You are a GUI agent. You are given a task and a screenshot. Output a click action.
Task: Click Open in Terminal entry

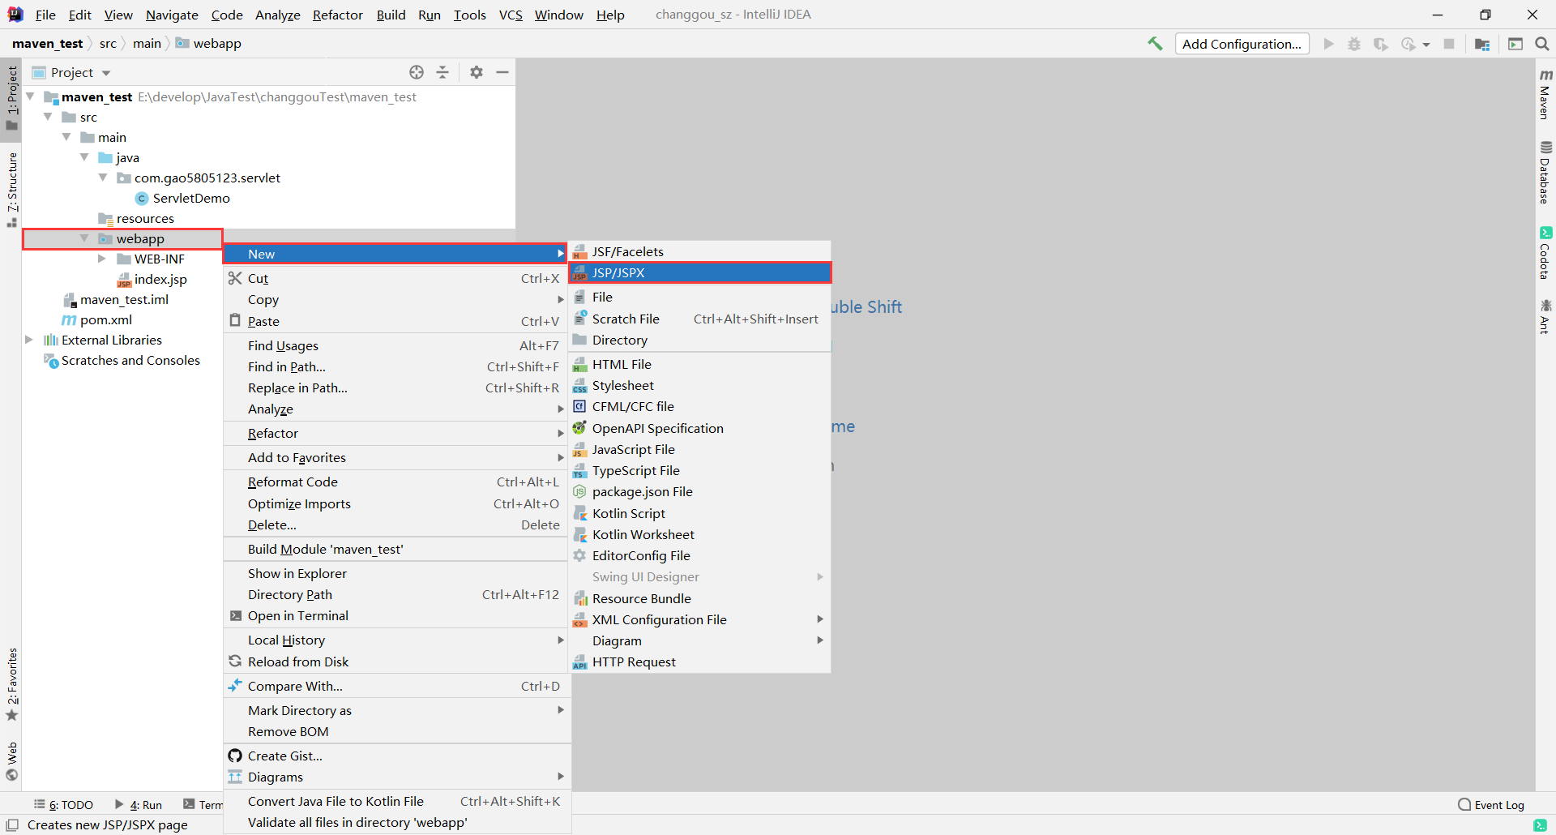(395, 615)
